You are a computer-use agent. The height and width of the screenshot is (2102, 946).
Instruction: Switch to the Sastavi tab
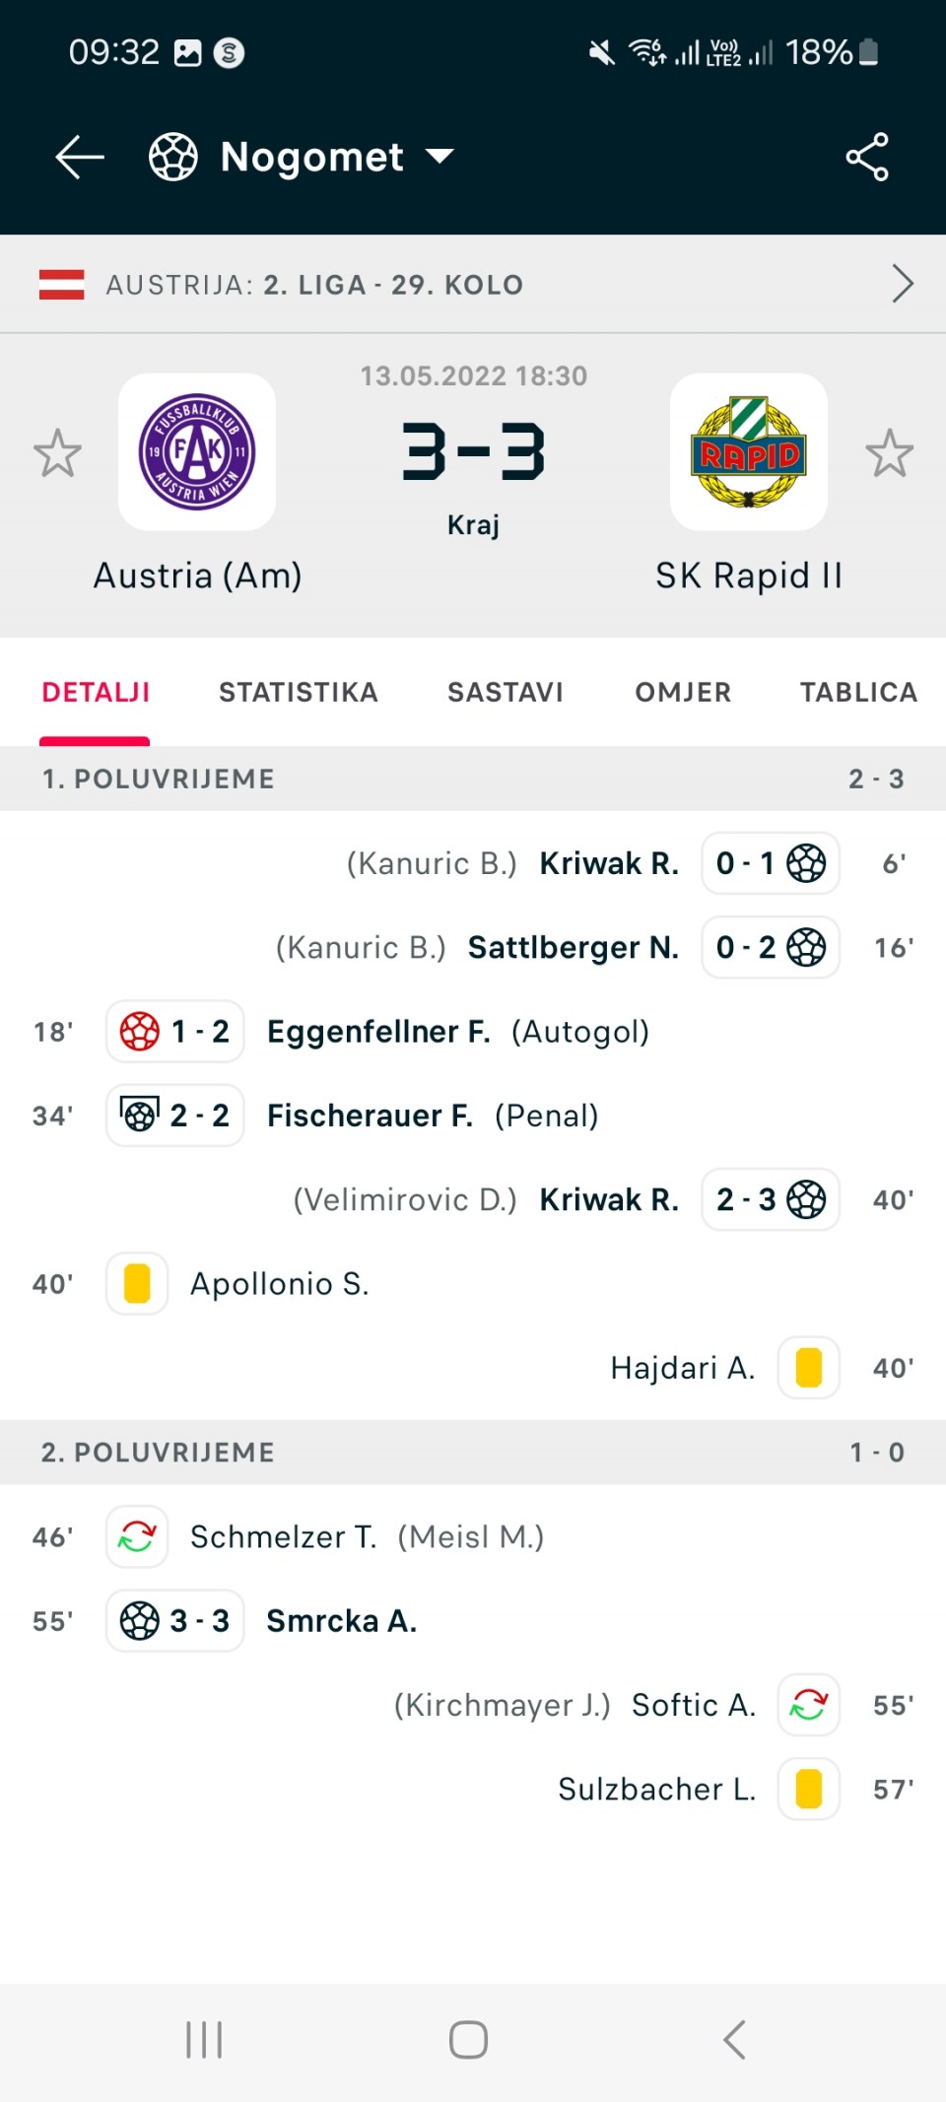click(x=506, y=692)
